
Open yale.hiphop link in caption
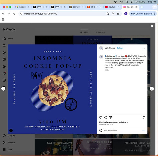click(x=110, y=56)
